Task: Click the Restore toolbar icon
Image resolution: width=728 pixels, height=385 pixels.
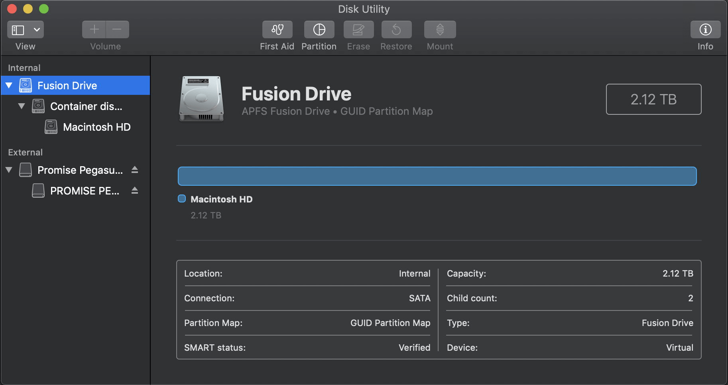Action: coord(396,29)
